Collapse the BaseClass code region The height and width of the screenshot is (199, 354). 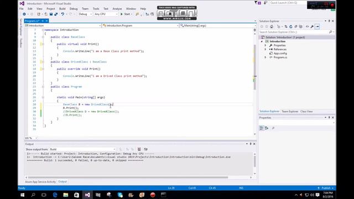(x=43, y=37)
